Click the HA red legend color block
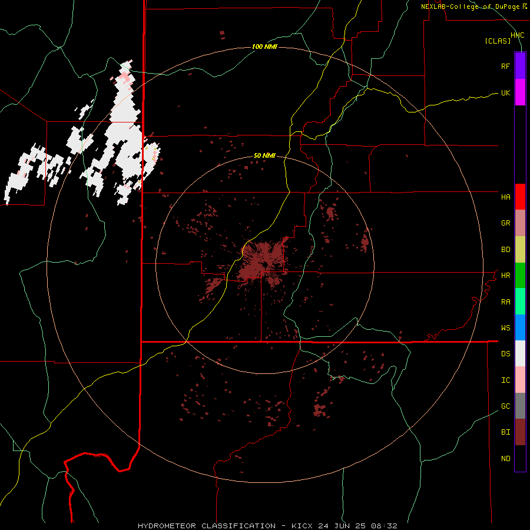This screenshot has width=530, height=530. 520,197
